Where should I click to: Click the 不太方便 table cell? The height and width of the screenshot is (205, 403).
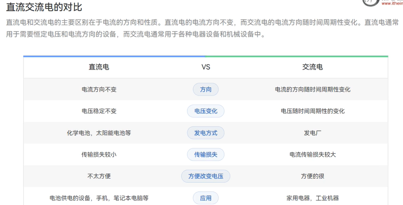coord(99,176)
